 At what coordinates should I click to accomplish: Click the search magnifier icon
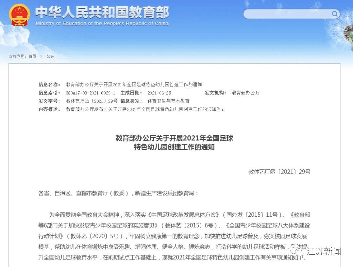tap(335, 14)
